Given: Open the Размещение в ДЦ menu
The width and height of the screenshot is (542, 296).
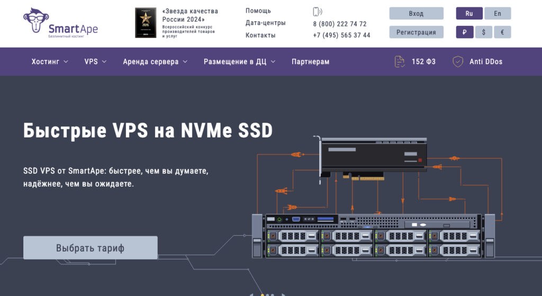Looking at the screenshot, I should [x=240, y=61].
